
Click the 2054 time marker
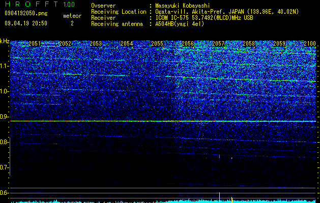[x=127, y=44]
